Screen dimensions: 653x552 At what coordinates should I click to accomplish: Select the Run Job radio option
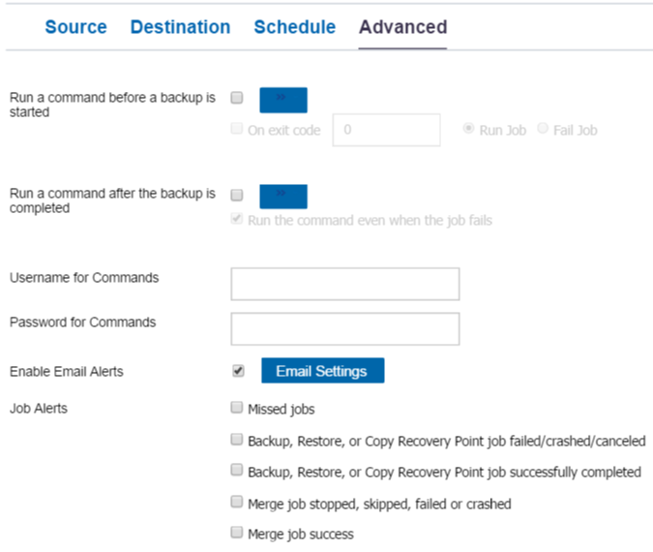point(468,129)
